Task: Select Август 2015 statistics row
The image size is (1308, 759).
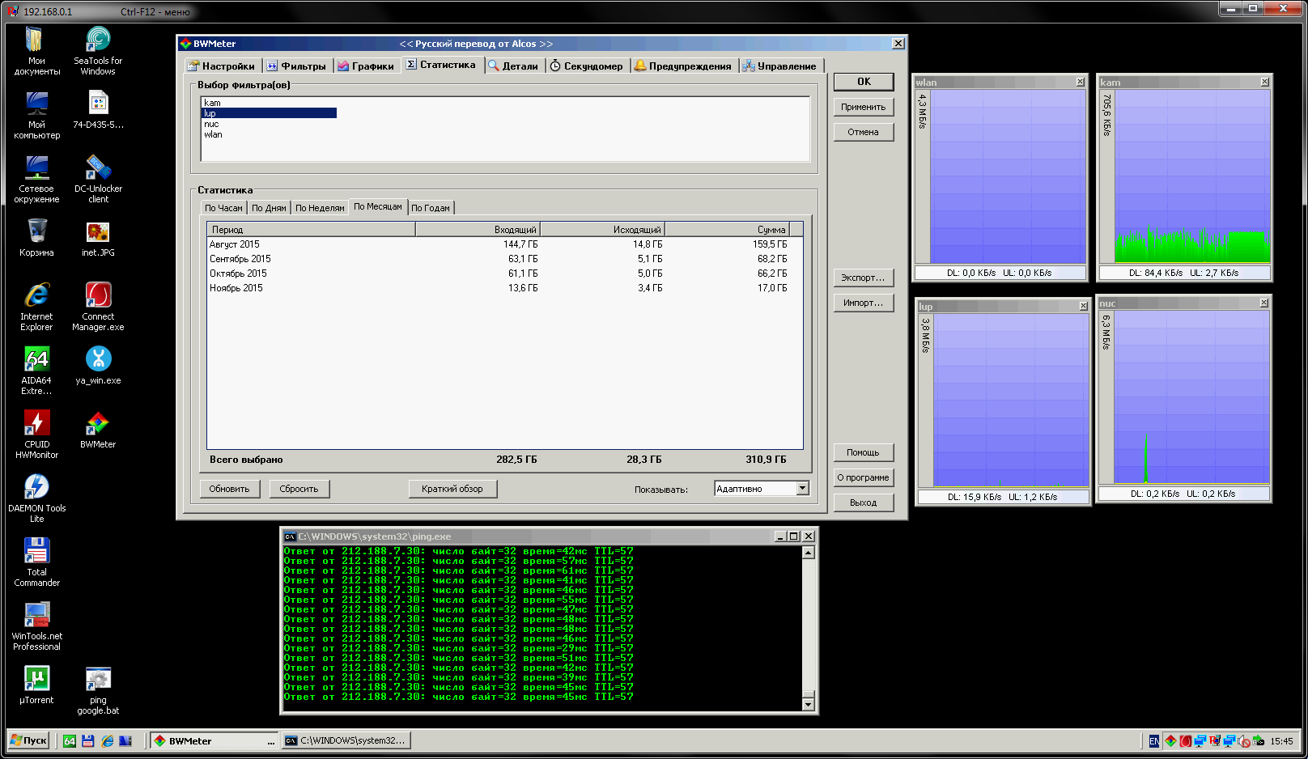Action: 505,244
